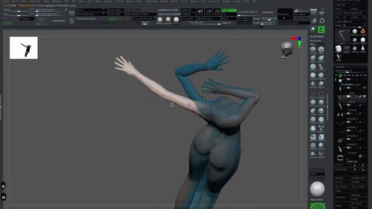Select the Clay brush icon beside Standard
This screenshot has width=372, height=209.
click(x=321, y=49)
